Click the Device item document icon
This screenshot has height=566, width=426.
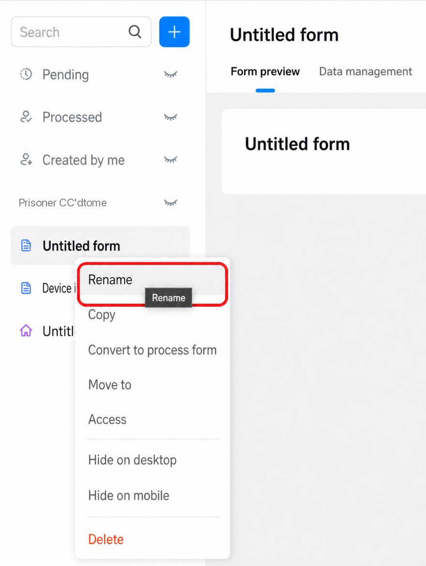(26, 288)
